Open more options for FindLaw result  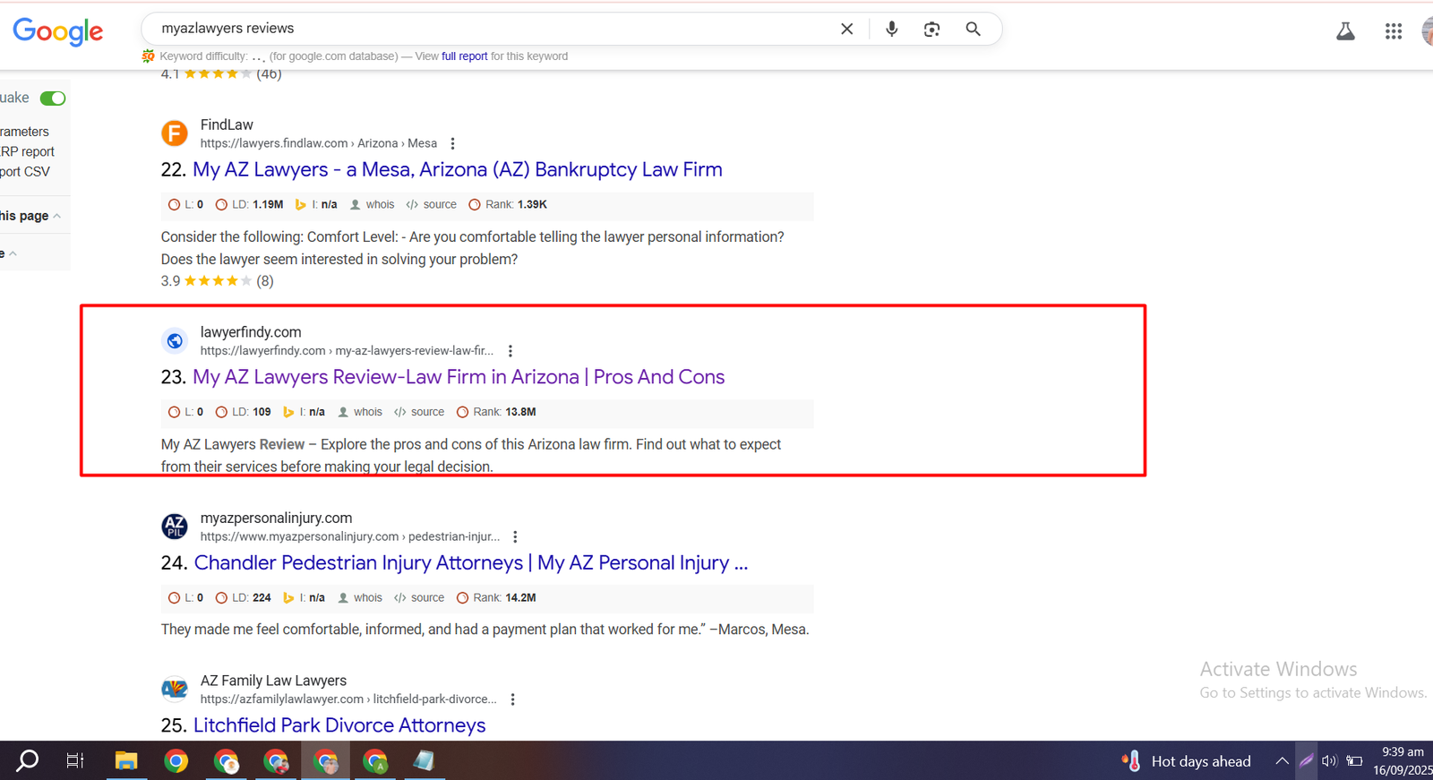pyautogui.click(x=453, y=143)
